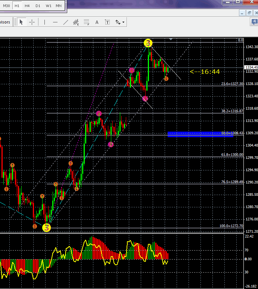Draw a horizontal line on chart
258x289 pixels.
[55, 22]
